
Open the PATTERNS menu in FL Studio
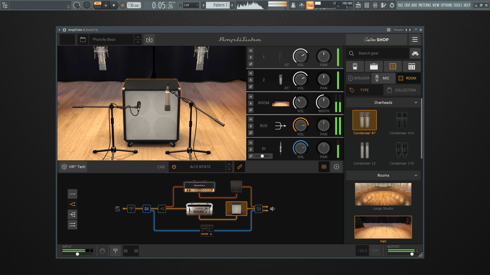(x=425, y=5)
